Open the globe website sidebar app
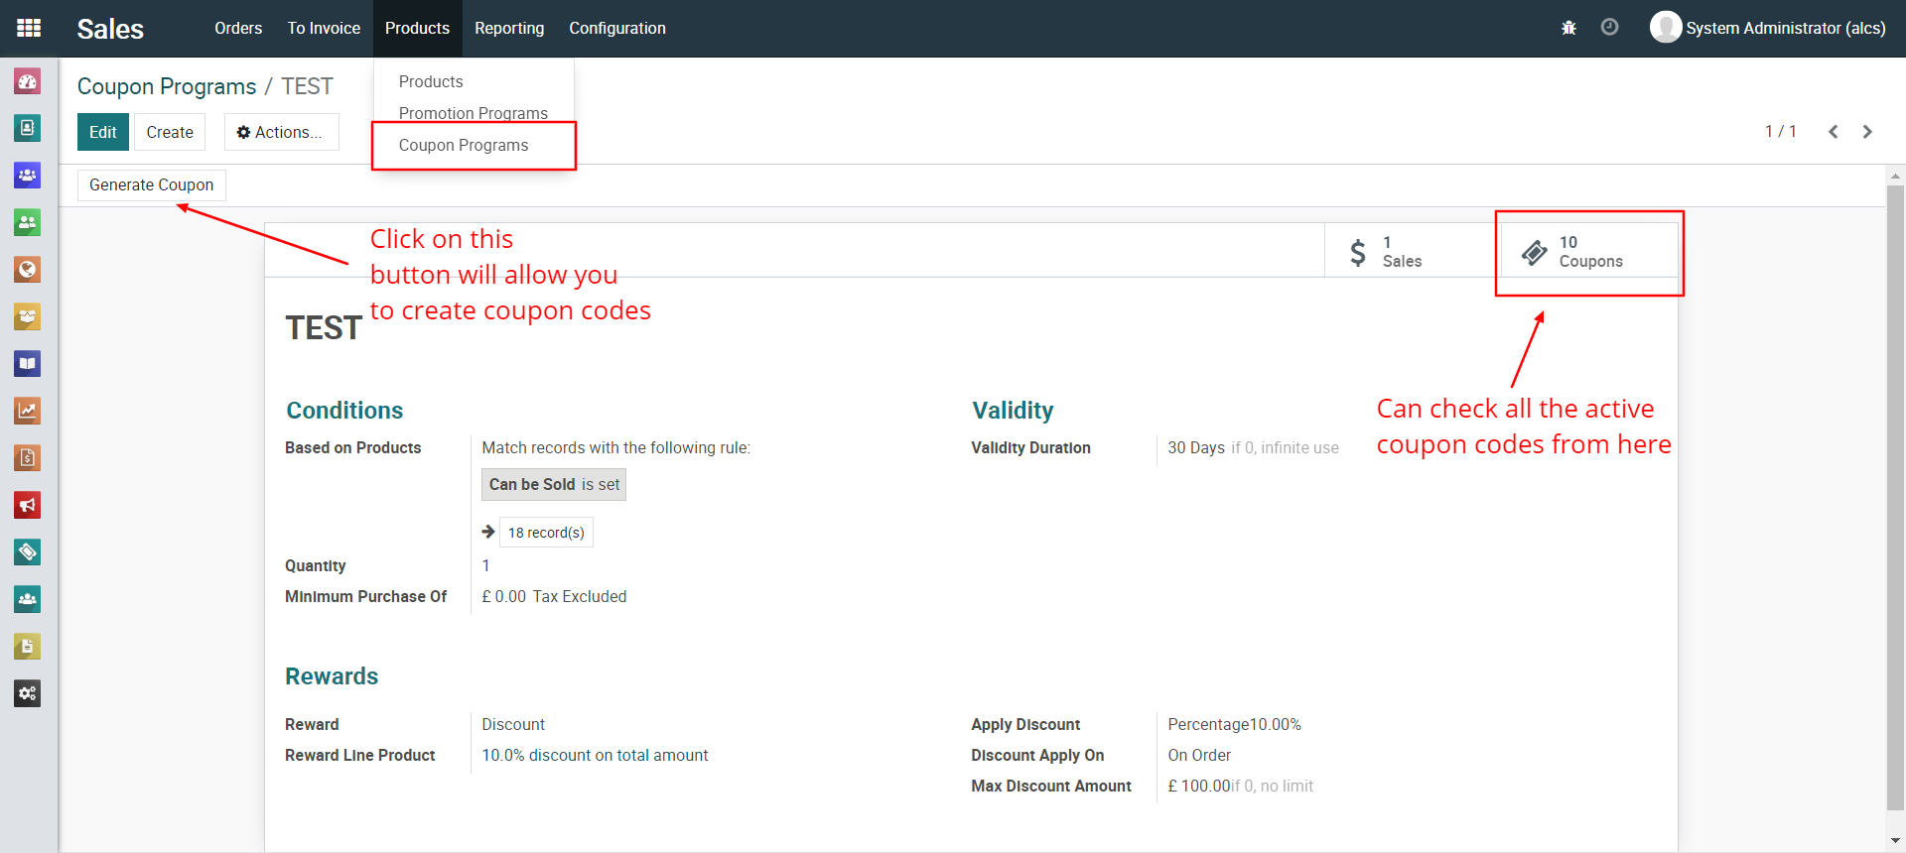The image size is (1906, 853). 28,270
